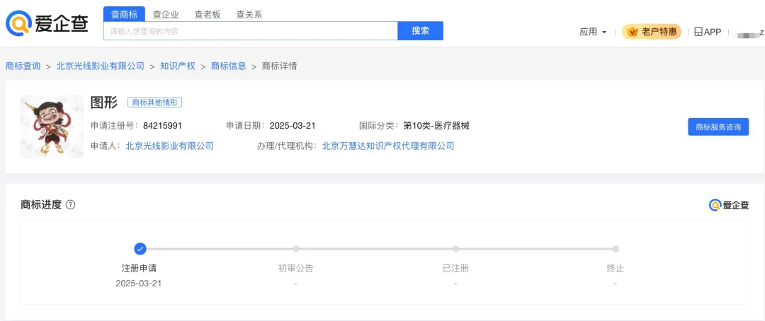Click 商标详情 breadcrumb text
The width and height of the screenshot is (765, 321).
(280, 66)
